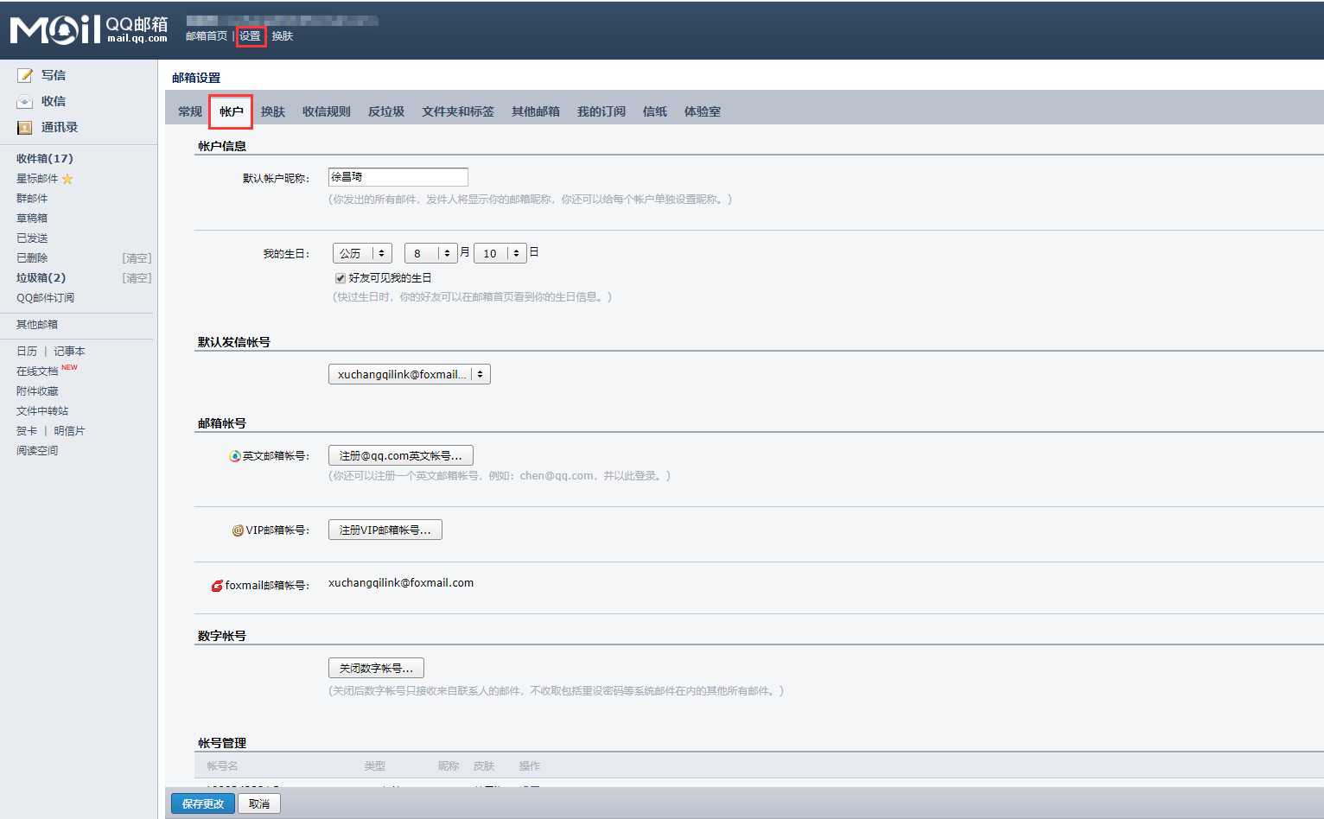Click the 关闭数字帐号 button

(x=376, y=668)
